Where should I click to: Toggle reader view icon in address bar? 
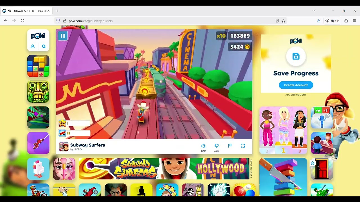pyautogui.click(x=277, y=21)
